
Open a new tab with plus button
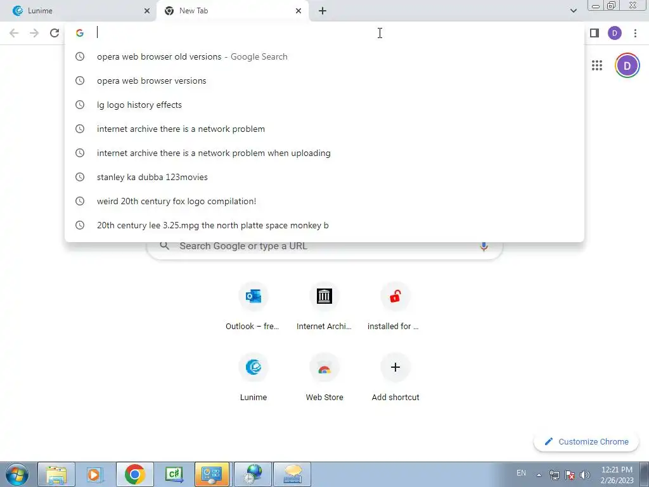click(323, 11)
